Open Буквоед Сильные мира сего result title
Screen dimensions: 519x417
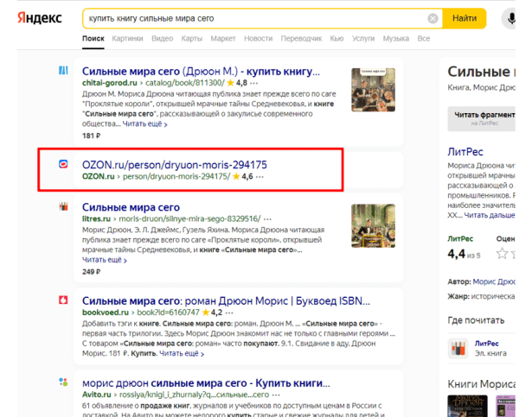[226, 301]
